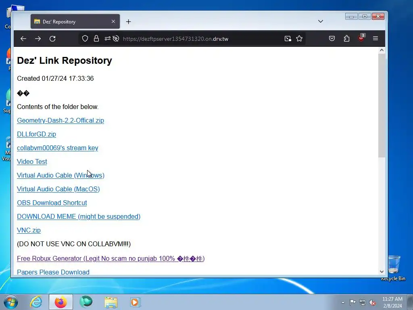Open the Action Center flag icon
The width and height of the screenshot is (413, 310).
(x=353, y=302)
